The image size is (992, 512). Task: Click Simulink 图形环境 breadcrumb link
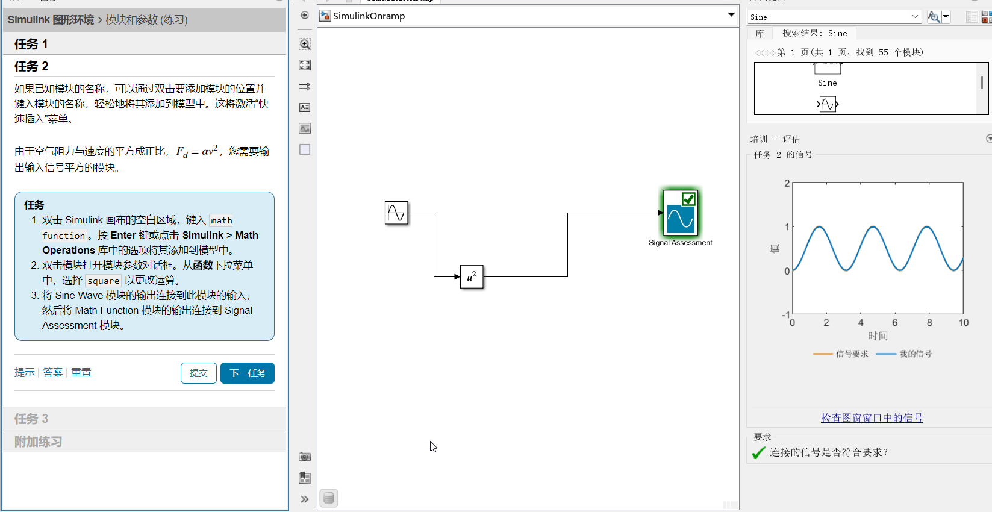point(51,20)
